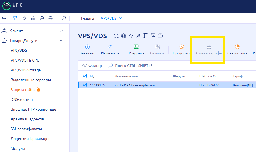This screenshot has width=256, height=152.
Task: Click the refresh icon beside VPS/VDS title
Action: coord(116,36)
